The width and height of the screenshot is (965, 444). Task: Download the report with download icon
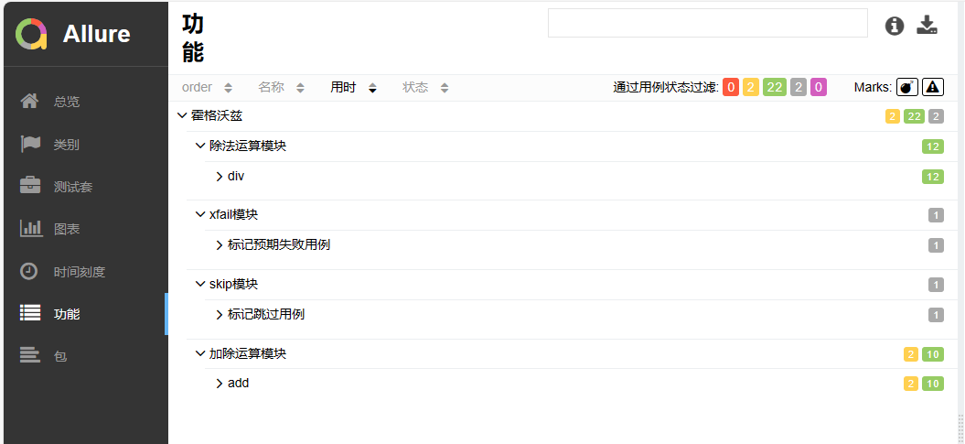click(927, 25)
